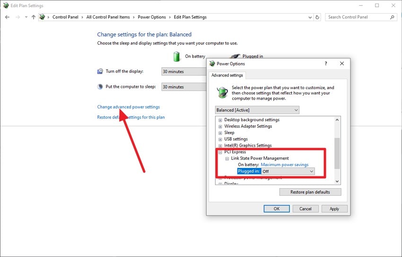Navigate to Power Options breadcrumb
This screenshot has height=257, width=402.
[152, 17]
